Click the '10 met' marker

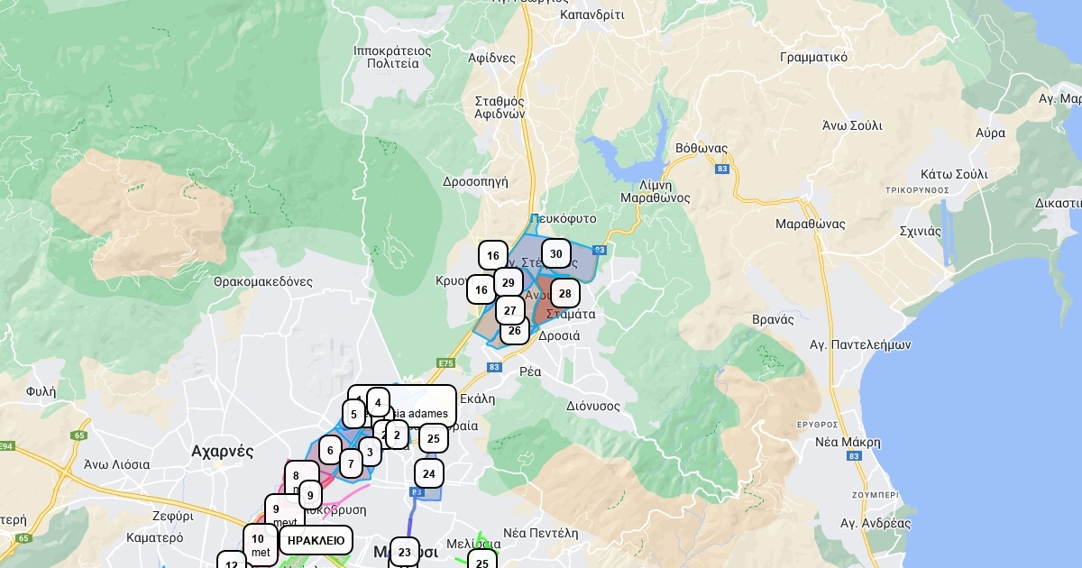(x=260, y=545)
